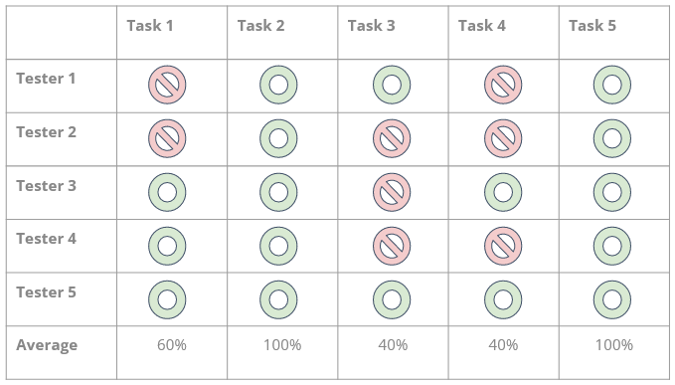Click the Tester 5 row label
The image size is (675, 385).
coord(46,292)
